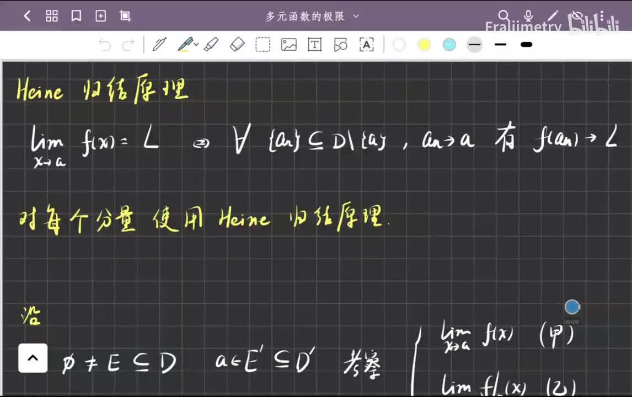
Task: Go back with the left chevron
Action: coord(28,16)
